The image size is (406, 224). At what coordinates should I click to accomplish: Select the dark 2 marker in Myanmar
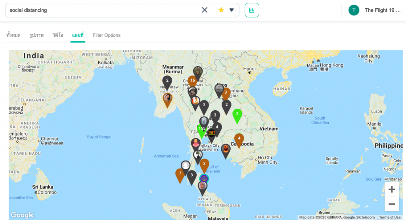[x=167, y=82]
